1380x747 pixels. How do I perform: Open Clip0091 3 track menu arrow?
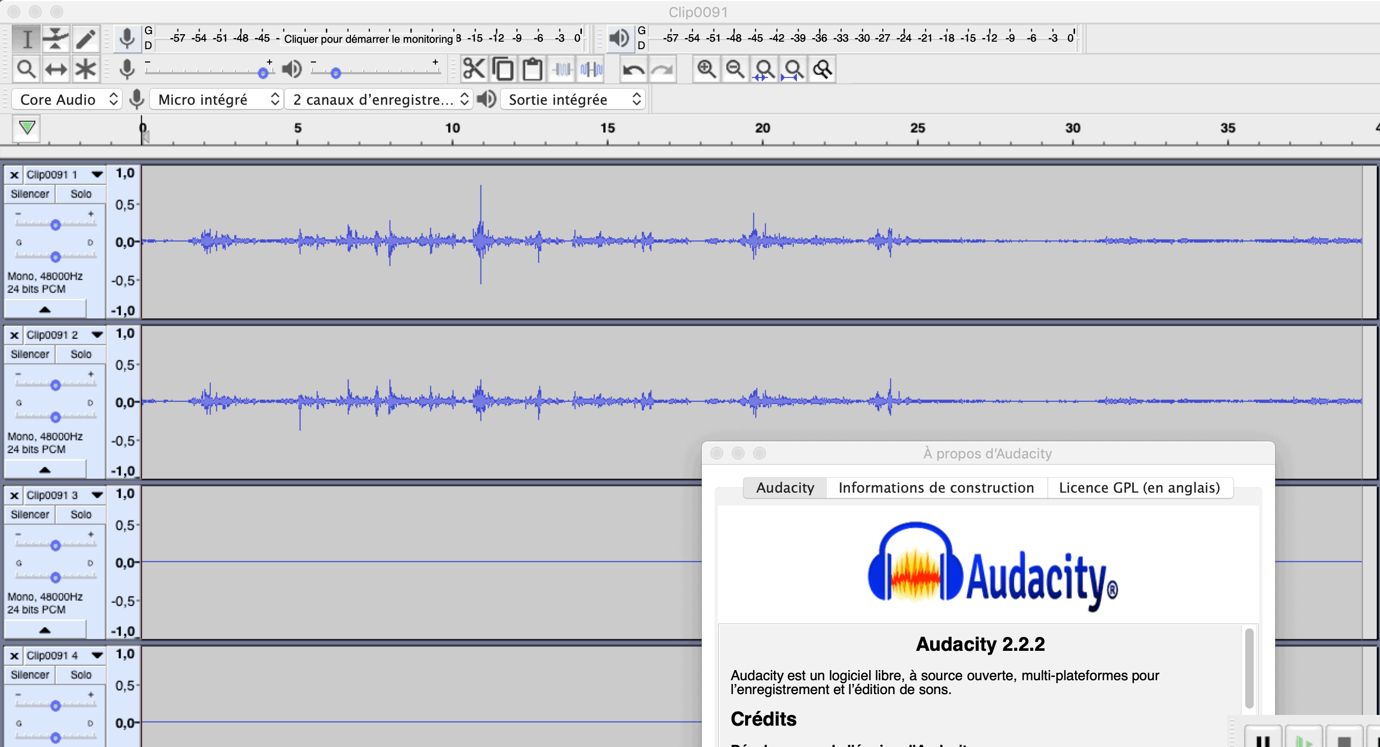(97, 495)
